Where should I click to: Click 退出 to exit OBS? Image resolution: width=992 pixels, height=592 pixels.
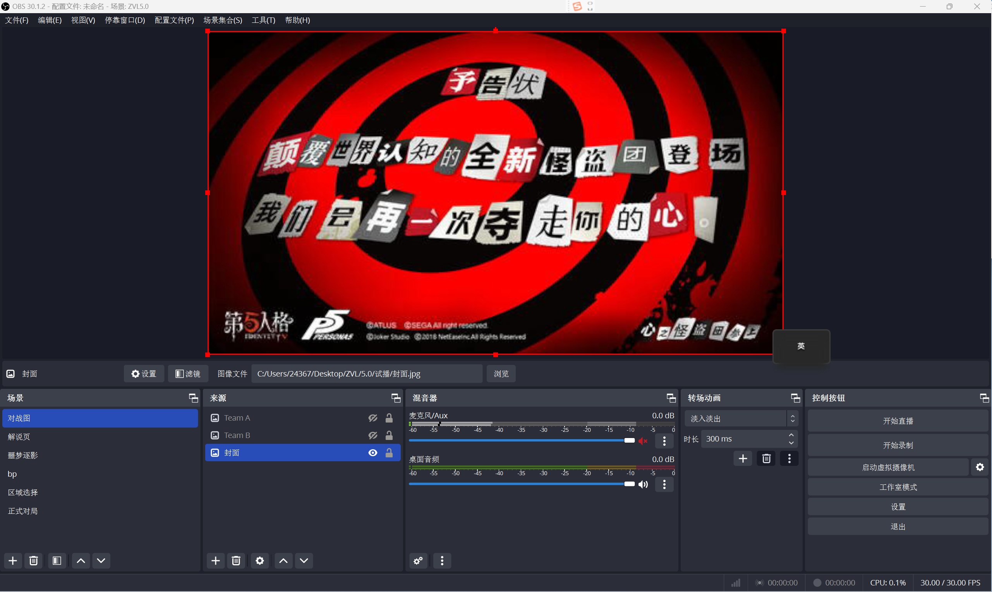click(x=898, y=527)
